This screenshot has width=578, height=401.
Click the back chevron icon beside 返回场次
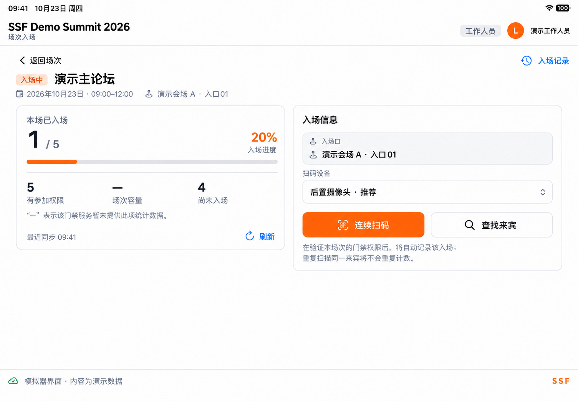click(22, 61)
